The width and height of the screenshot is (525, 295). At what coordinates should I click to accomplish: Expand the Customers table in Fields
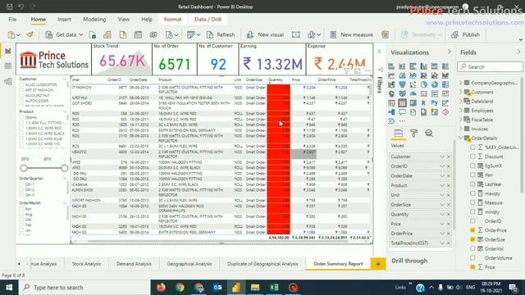(461, 92)
